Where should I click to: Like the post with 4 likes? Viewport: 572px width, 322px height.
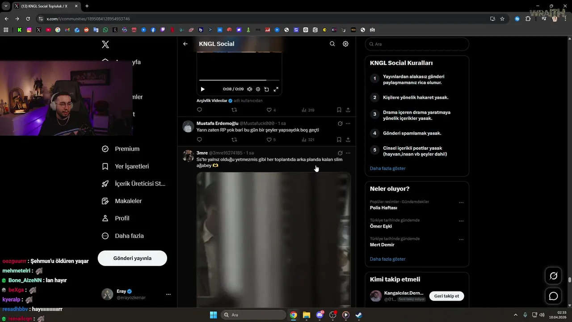pyautogui.click(x=271, y=110)
